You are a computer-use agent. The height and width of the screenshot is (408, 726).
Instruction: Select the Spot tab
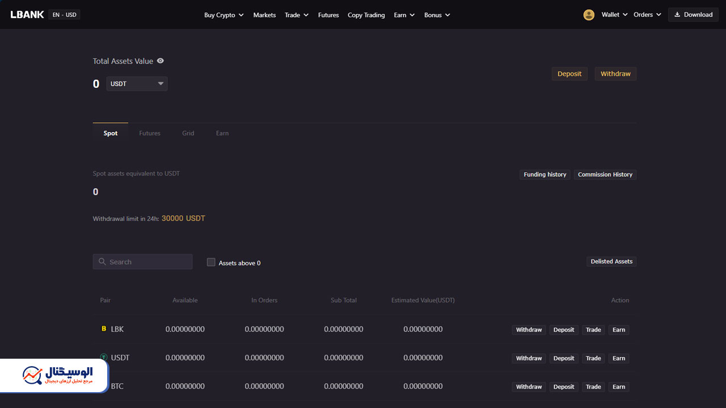point(111,133)
